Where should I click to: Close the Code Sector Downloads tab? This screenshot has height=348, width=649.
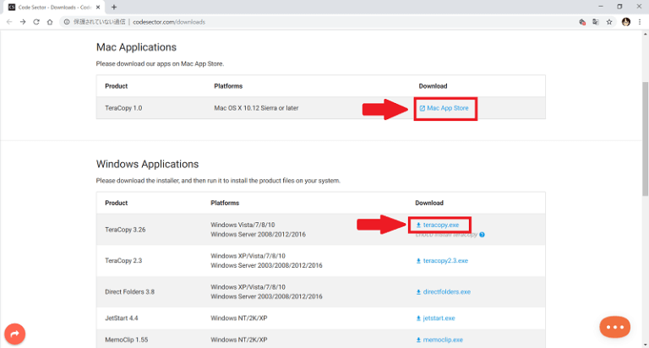tap(98, 7)
